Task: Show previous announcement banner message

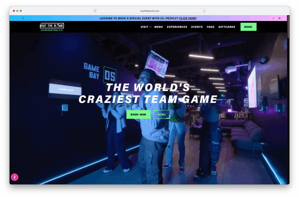Action: click(23, 18)
